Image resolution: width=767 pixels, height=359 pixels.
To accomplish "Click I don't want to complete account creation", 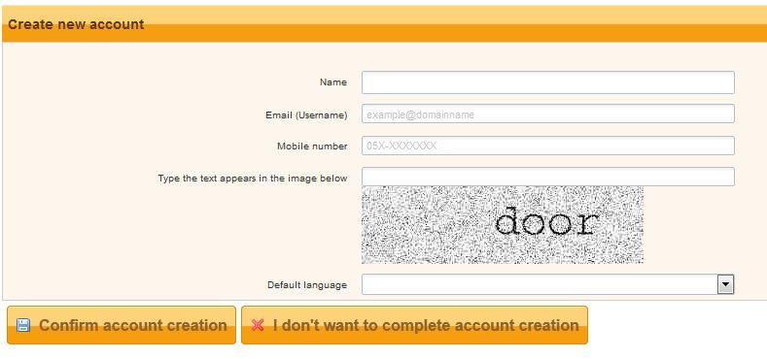I will point(414,325).
